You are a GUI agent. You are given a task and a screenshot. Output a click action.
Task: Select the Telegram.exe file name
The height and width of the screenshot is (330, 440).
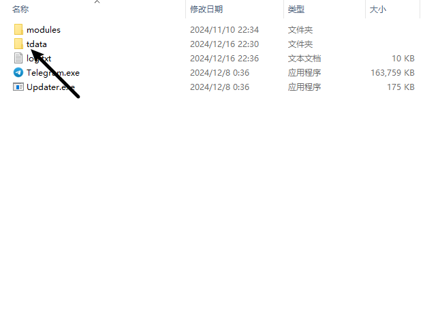pyautogui.click(x=53, y=73)
